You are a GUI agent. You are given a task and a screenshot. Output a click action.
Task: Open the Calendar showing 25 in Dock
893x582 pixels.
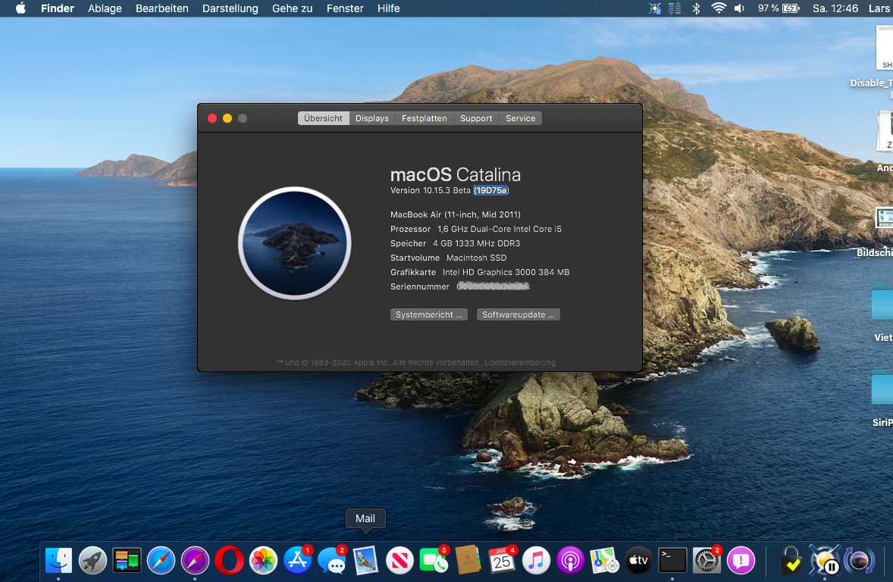[x=502, y=561]
